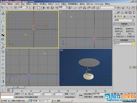
Task: Open the reactor menu
Action: 57,4
